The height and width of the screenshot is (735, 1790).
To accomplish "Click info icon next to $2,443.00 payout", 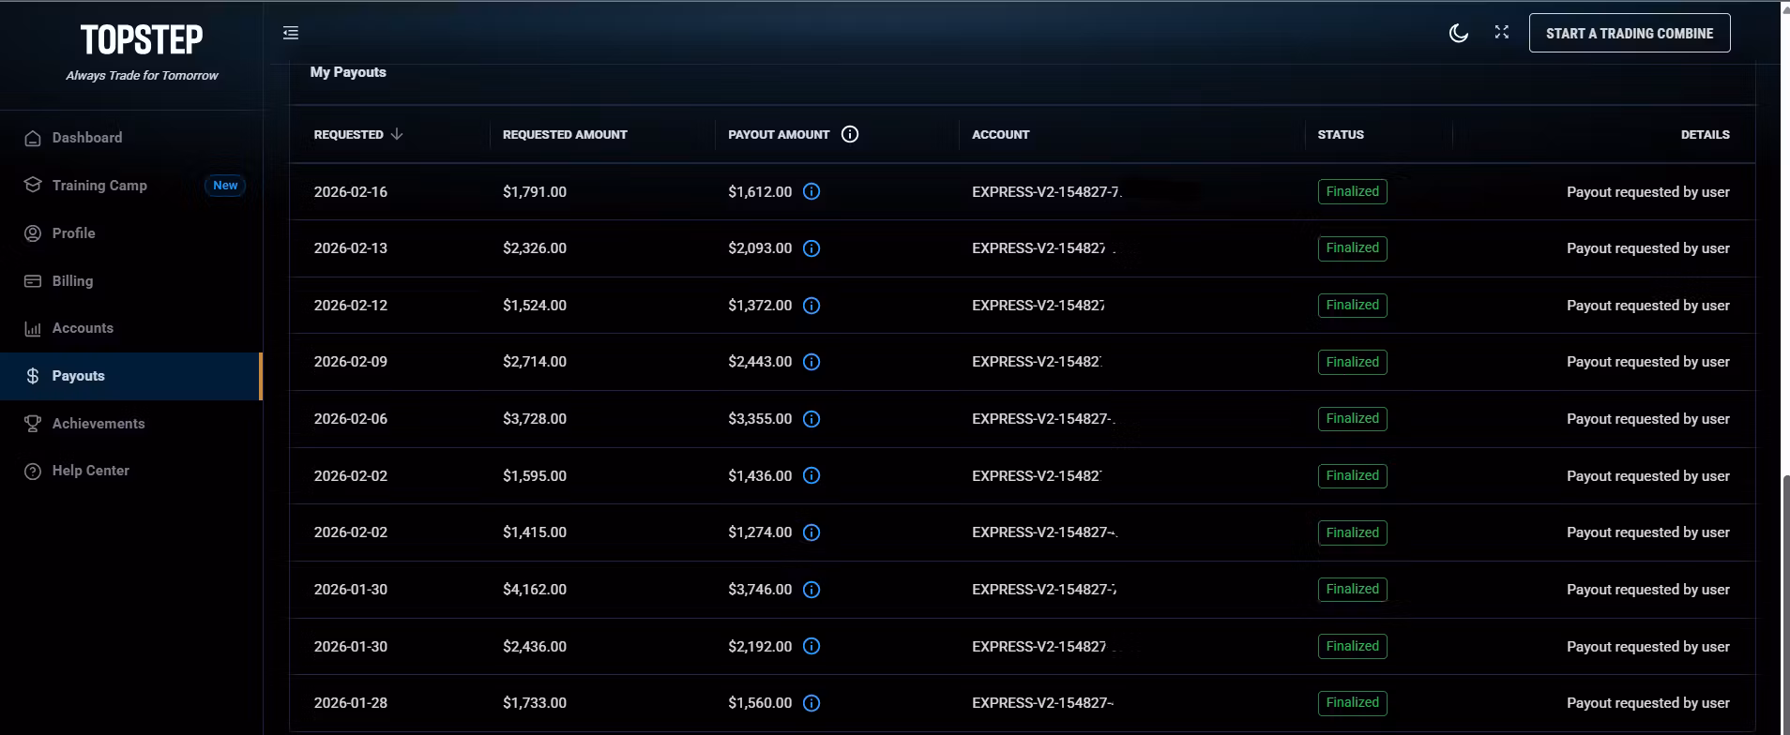I will pos(812,362).
